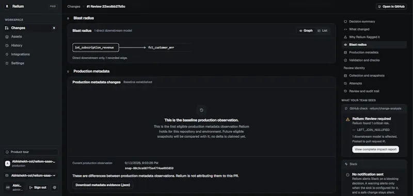Open the Abhishekh-col production workspace entry

click(31, 164)
